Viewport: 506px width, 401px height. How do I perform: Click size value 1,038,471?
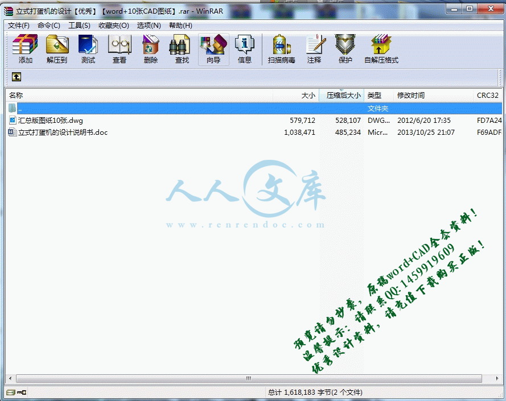[x=299, y=133]
